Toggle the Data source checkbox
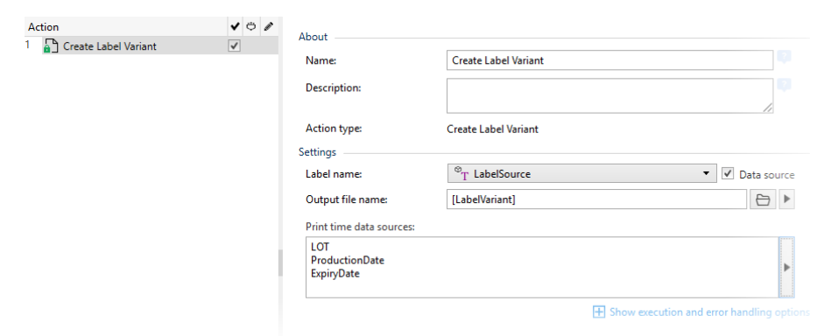The width and height of the screenshot is (817, 336). (x=728, y=174)
